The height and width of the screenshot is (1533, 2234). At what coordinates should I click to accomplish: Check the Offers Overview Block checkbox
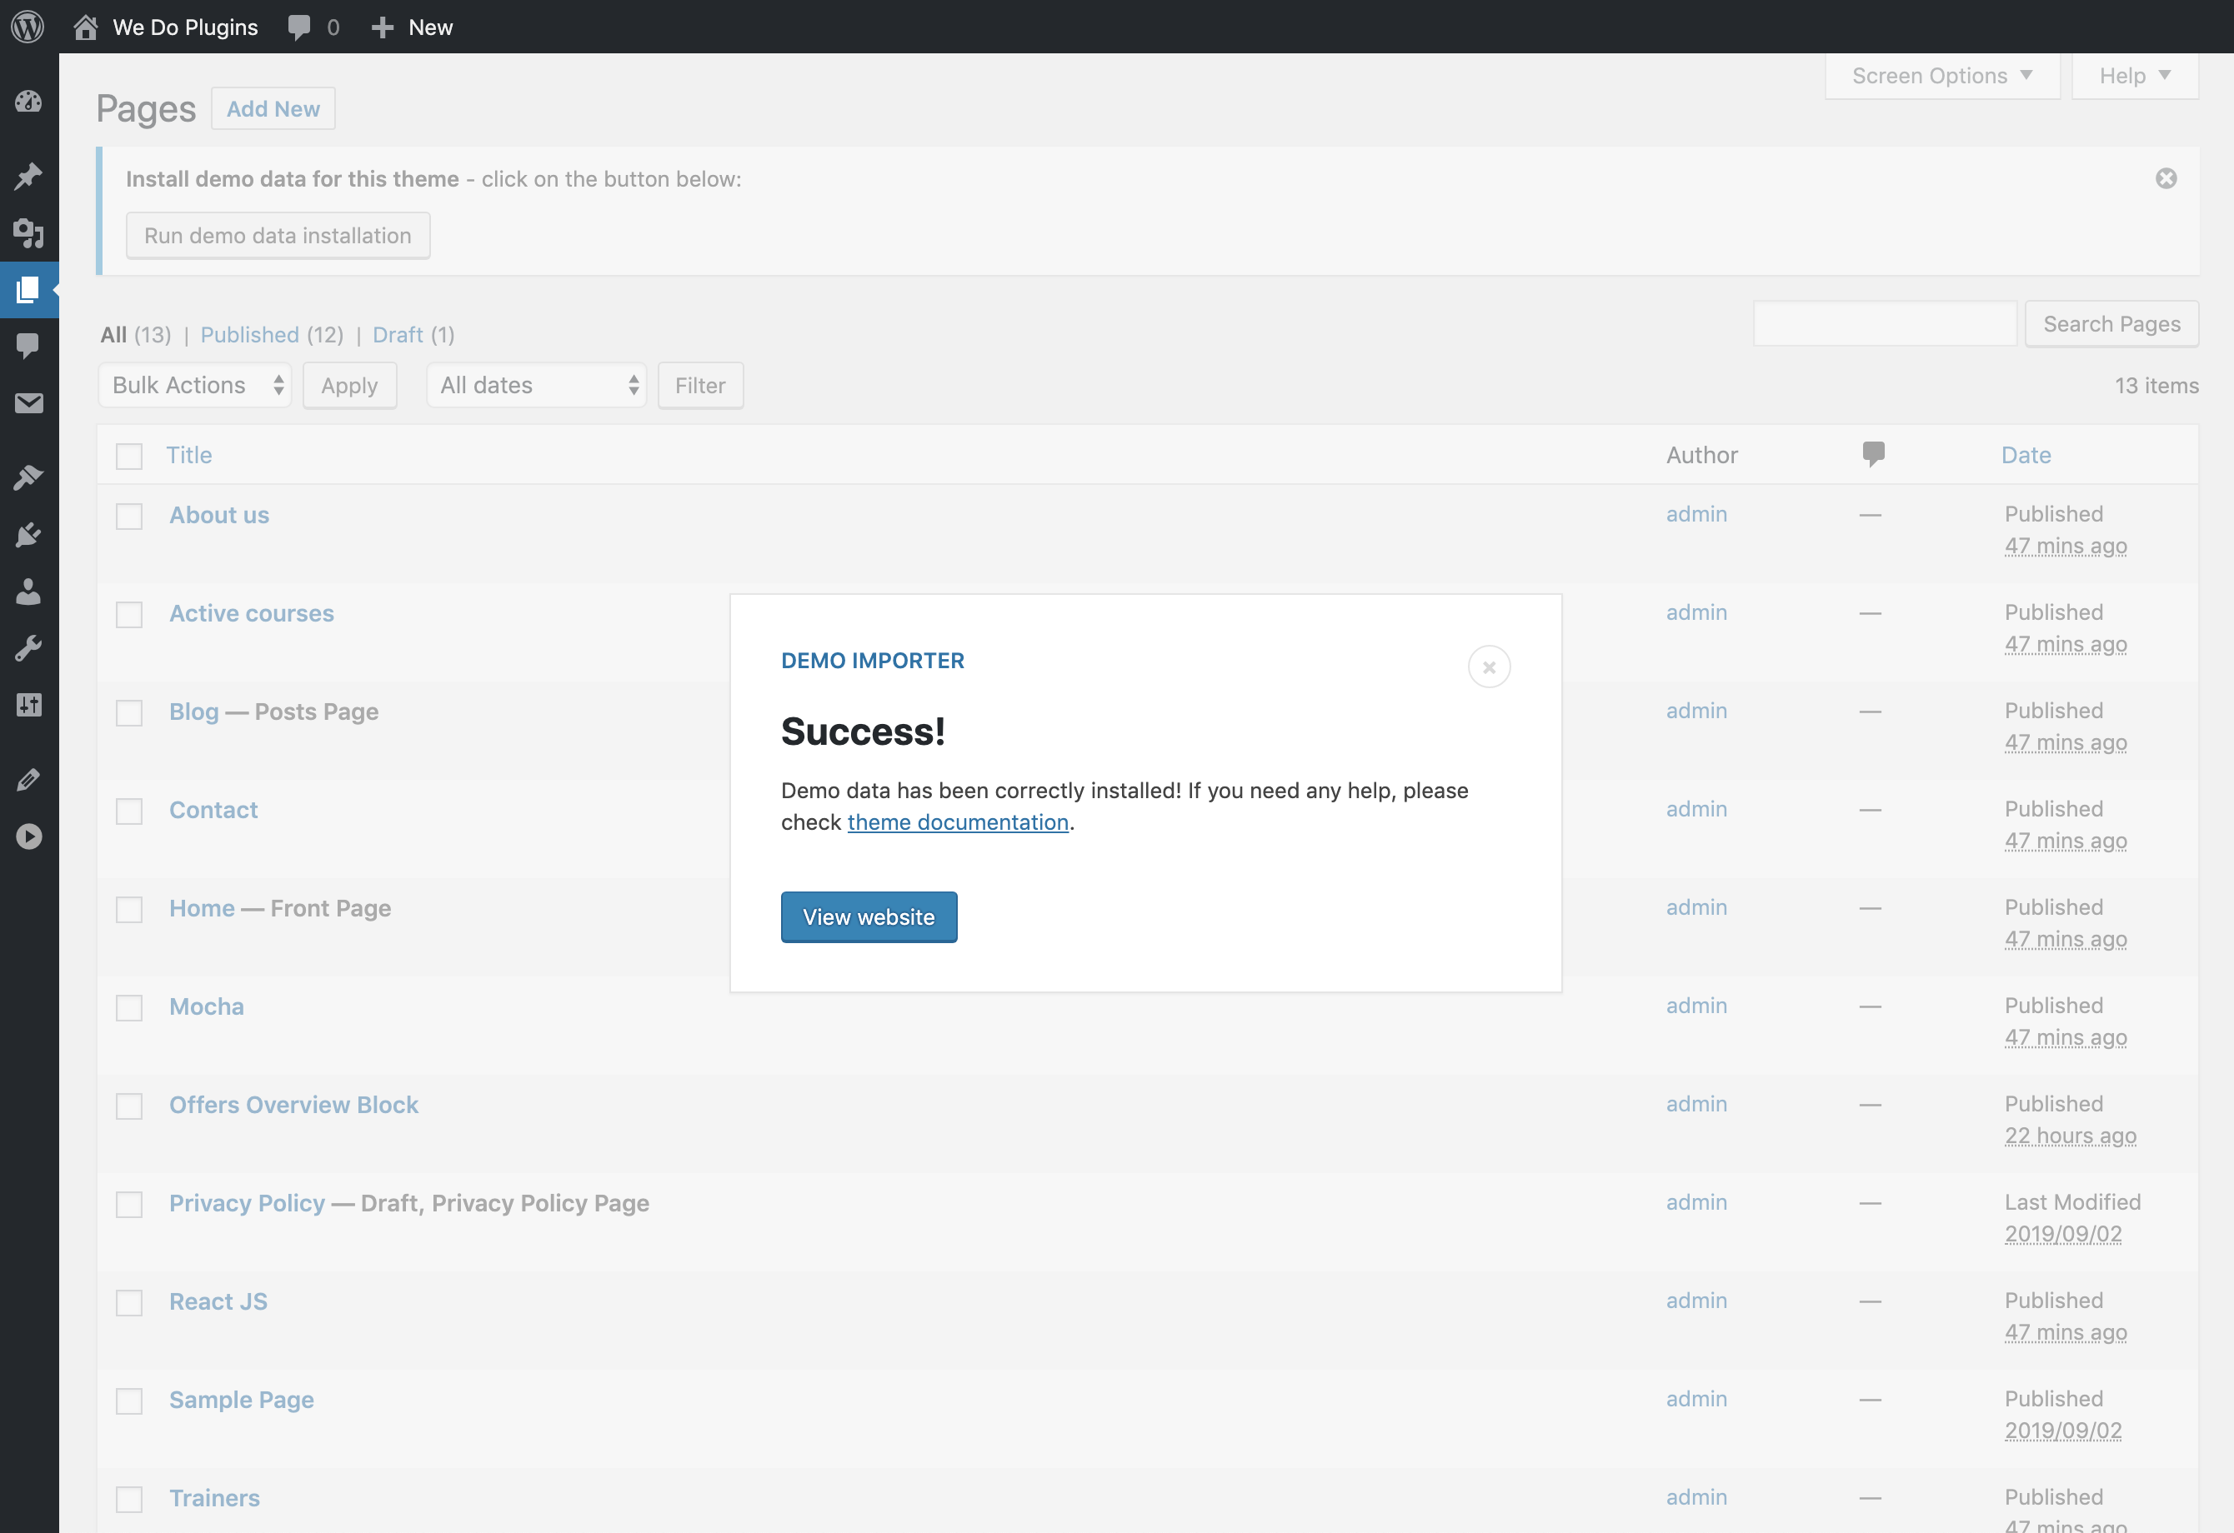[129, 1106]
